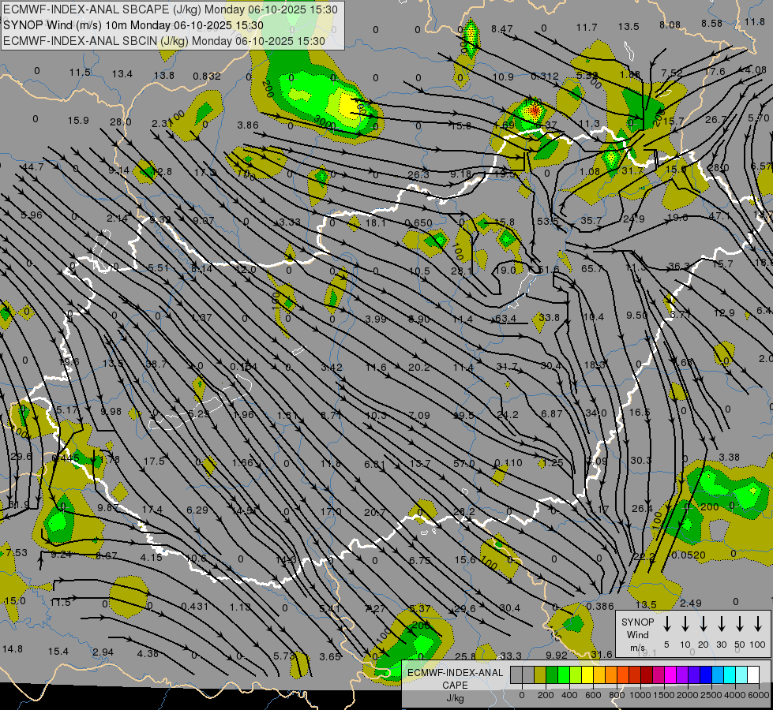The width and height of the screenshot is (773, 710).
Task: Select the maroon swatch in the CAPE legend
Action: pyautogui.click(x=647, y=675)
